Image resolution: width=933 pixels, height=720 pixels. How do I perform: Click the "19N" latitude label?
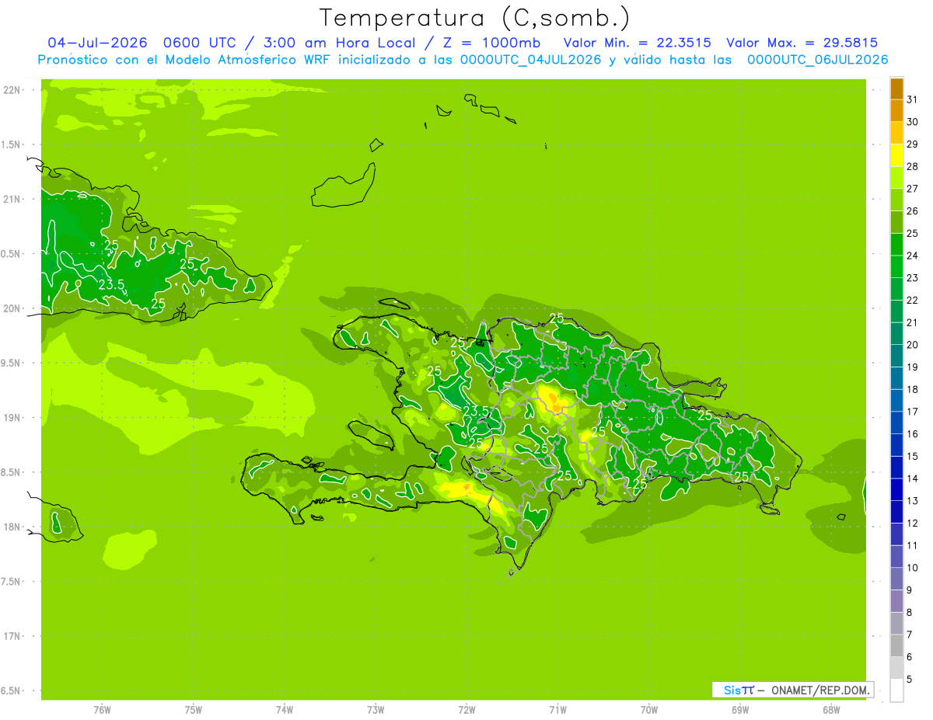[12, 418]
